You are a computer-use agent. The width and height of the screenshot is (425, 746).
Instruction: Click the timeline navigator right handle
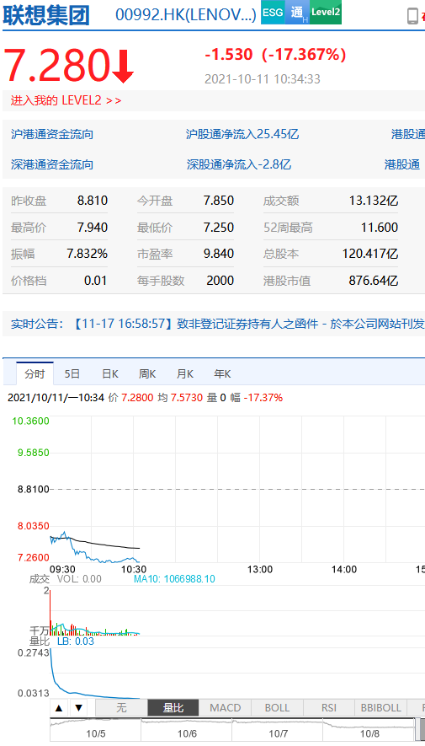point(416,730)
